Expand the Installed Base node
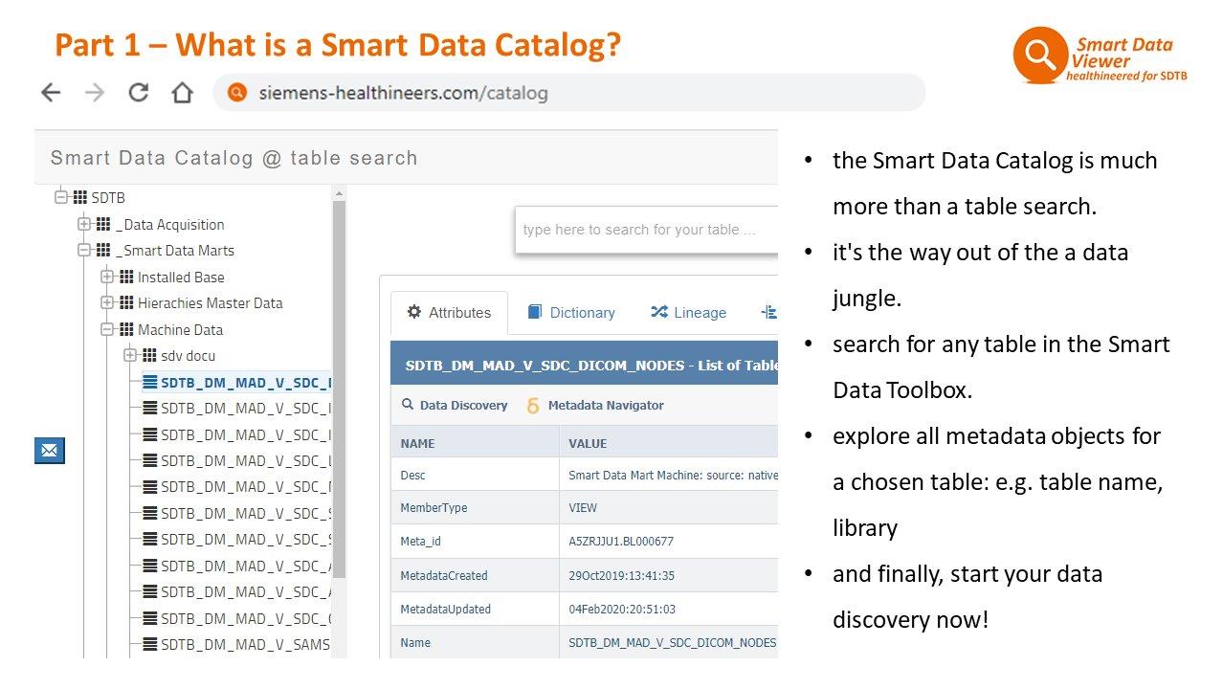1223x689 pixels. 107,277
